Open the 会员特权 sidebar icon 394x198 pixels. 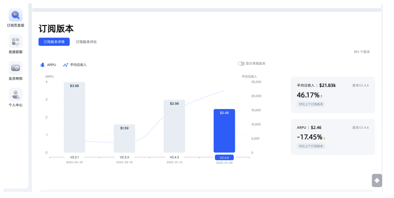click(x=15, y=68)
